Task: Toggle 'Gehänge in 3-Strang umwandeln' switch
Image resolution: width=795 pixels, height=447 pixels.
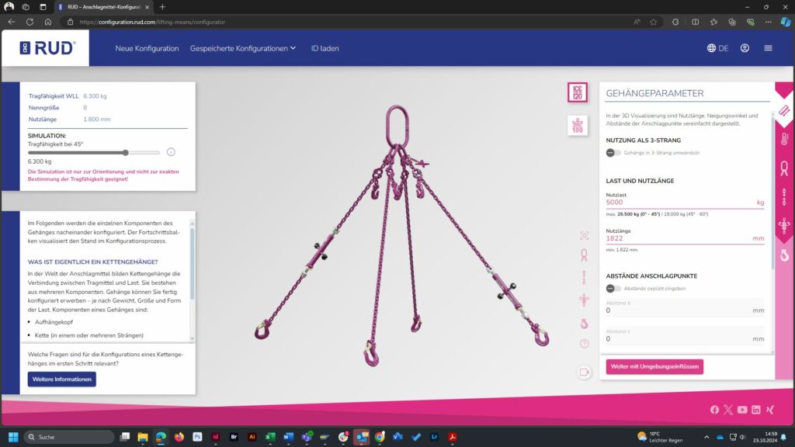Action: (x=614, y=153)
